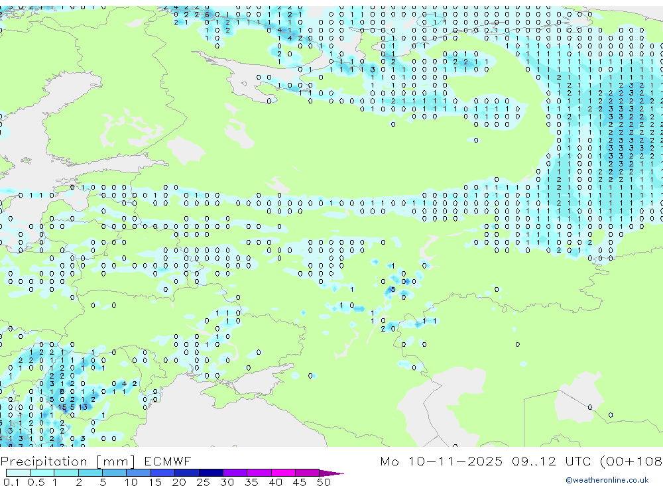This screenshot has width=663, height=486.
Task: Click the legend label '40'
Action: coord(275,482)
